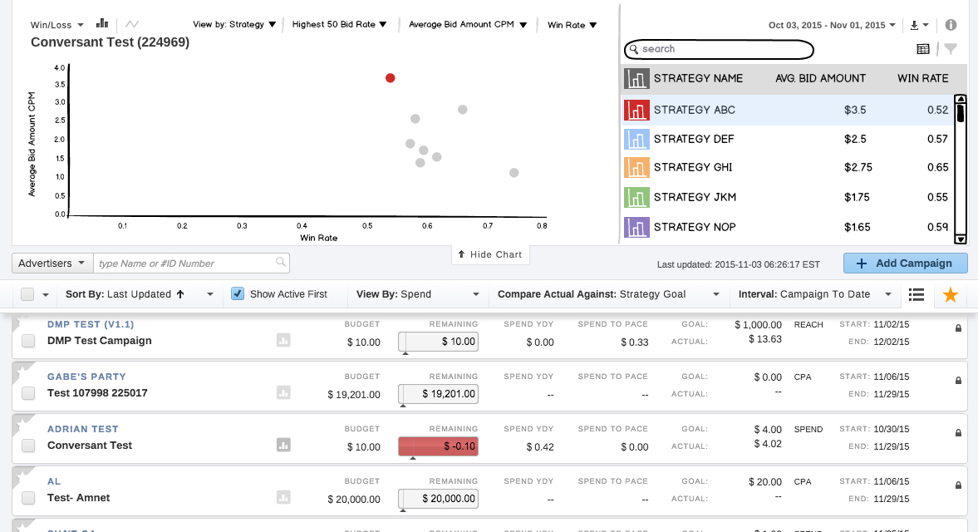Screen dimensions: 978x532
Task: Toggle the select-all campaigns checkbox
Action: tap(27, 294)
